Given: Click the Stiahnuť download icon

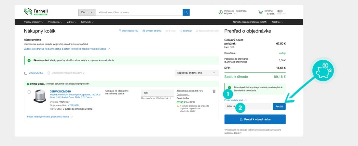Looking at the screenshot, I should coord(181,31).
